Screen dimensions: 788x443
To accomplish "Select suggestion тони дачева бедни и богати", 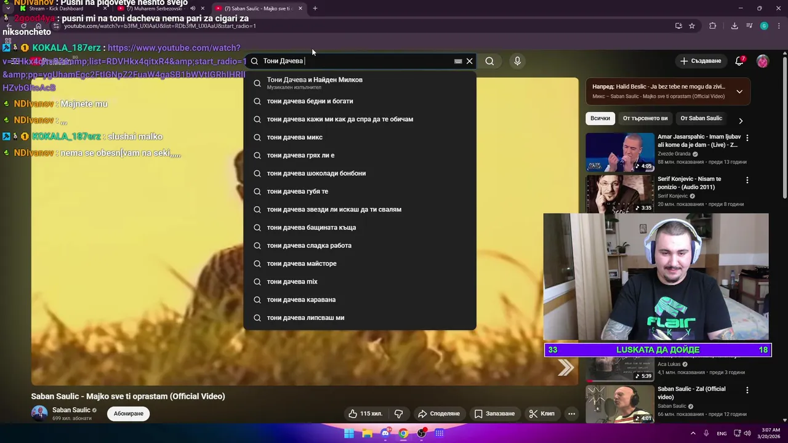I will coord(360,101).
